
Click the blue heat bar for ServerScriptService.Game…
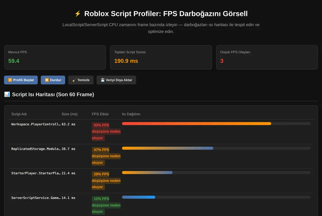coord(138,197)
